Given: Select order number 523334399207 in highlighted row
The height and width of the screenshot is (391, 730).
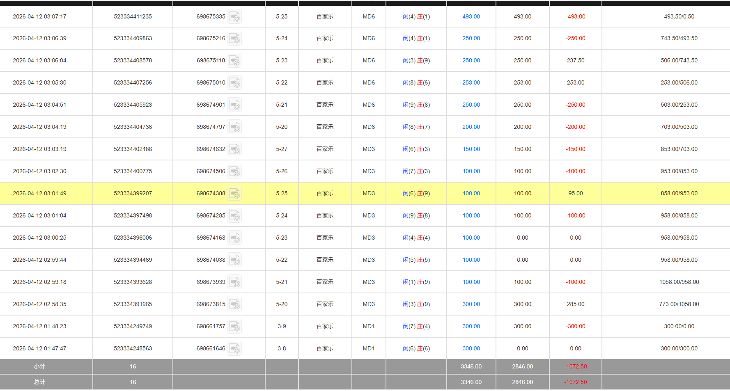Looking at the screenshot, I should click(x=133, y=194).
